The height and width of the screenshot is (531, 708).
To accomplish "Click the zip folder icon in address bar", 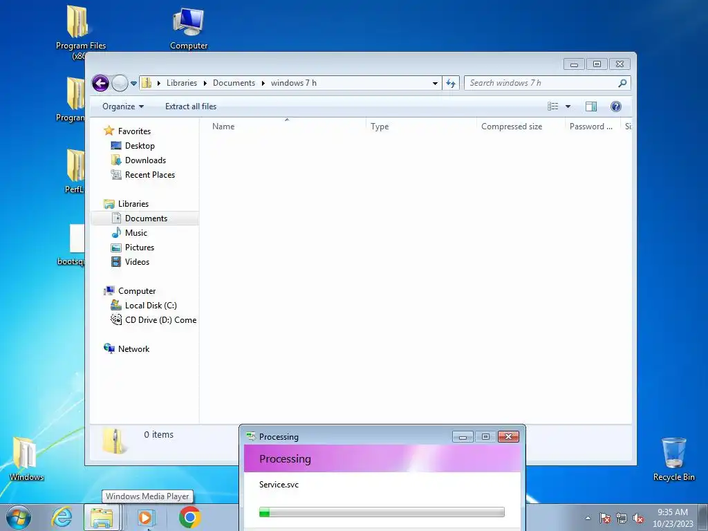I will click(x=147, y=83).
